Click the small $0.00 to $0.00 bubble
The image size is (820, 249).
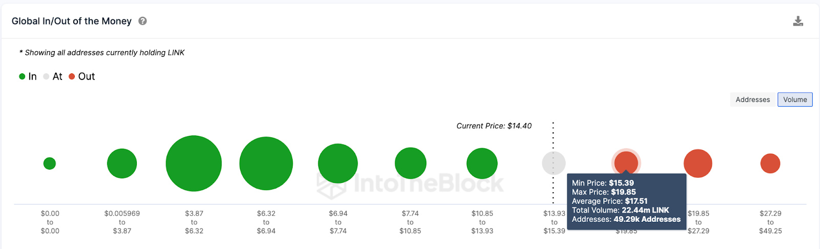pyautogui.click(x=50, y=163)
